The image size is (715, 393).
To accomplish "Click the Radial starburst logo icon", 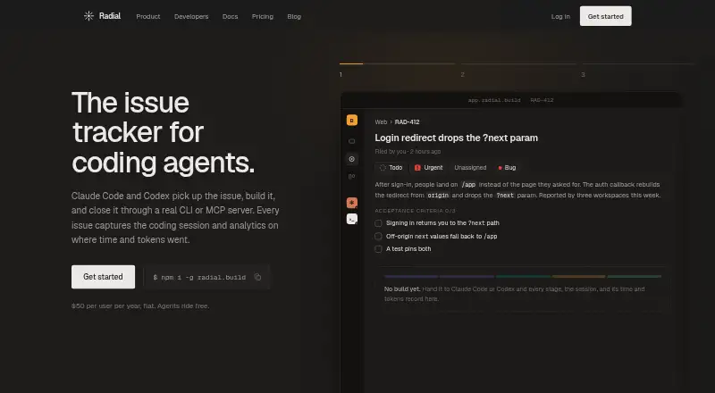I will pos(88,16).
